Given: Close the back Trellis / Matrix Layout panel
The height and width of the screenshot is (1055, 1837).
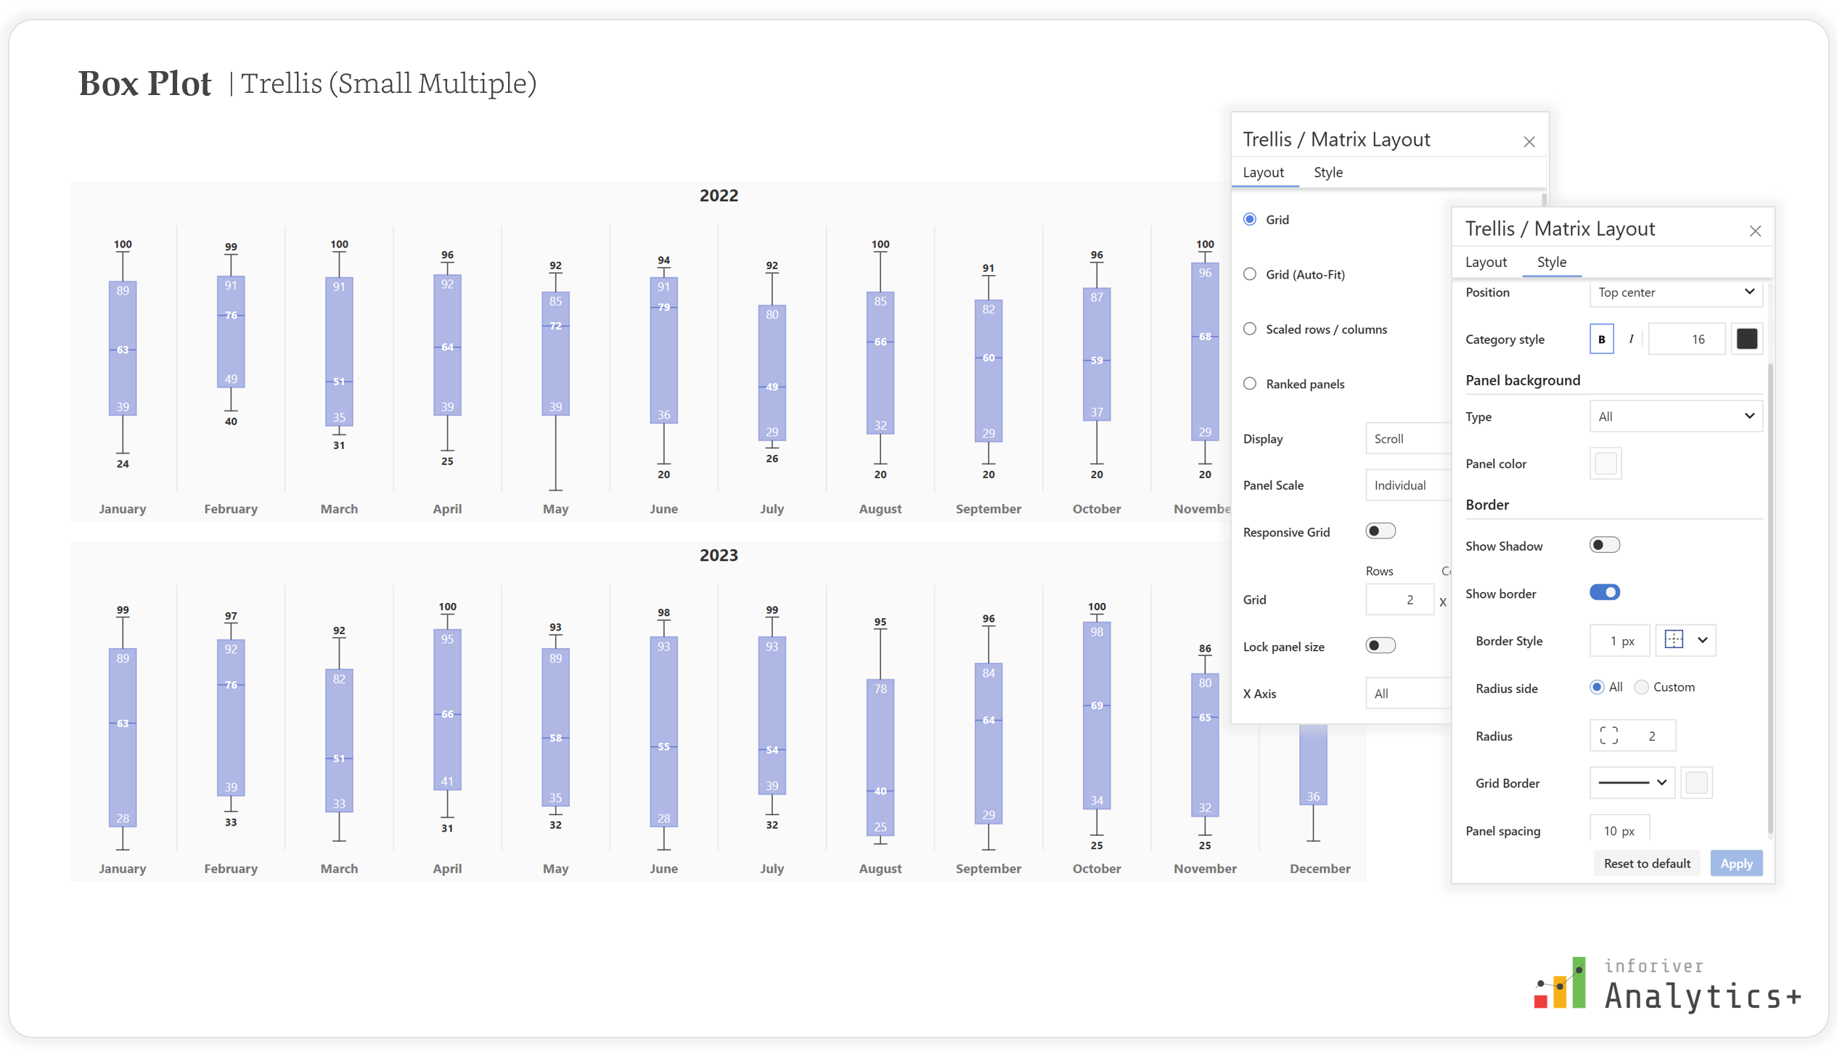Looking at the screenshot, I should (1529, 141).
